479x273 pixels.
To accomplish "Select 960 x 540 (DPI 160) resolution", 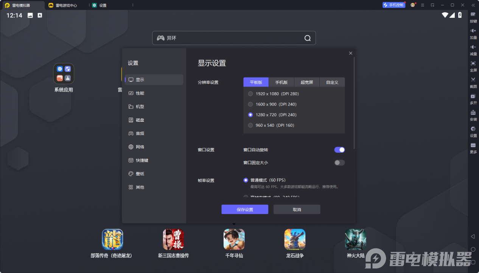I will click(x=250, y=126).
